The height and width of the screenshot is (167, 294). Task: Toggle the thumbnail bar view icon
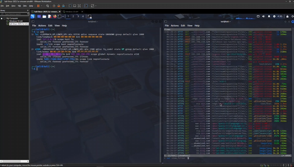click(x=75, y=6)
